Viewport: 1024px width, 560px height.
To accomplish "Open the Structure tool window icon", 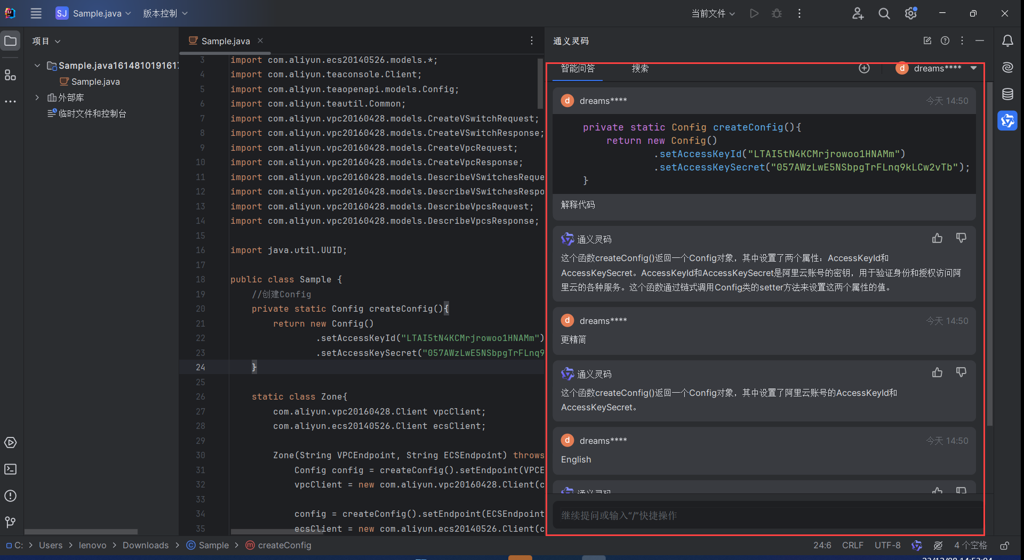I will click(11, 75).
